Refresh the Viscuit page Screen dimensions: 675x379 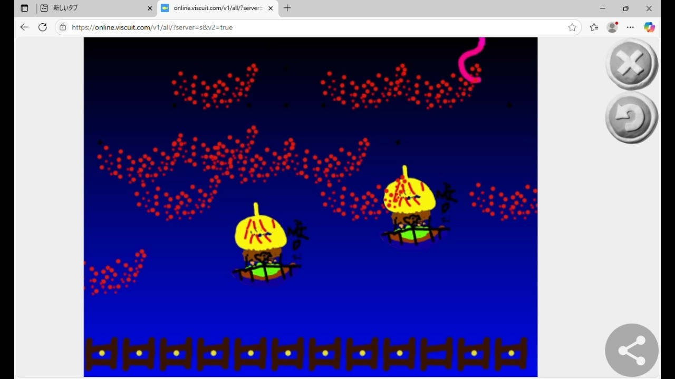(x=43, y=27)
